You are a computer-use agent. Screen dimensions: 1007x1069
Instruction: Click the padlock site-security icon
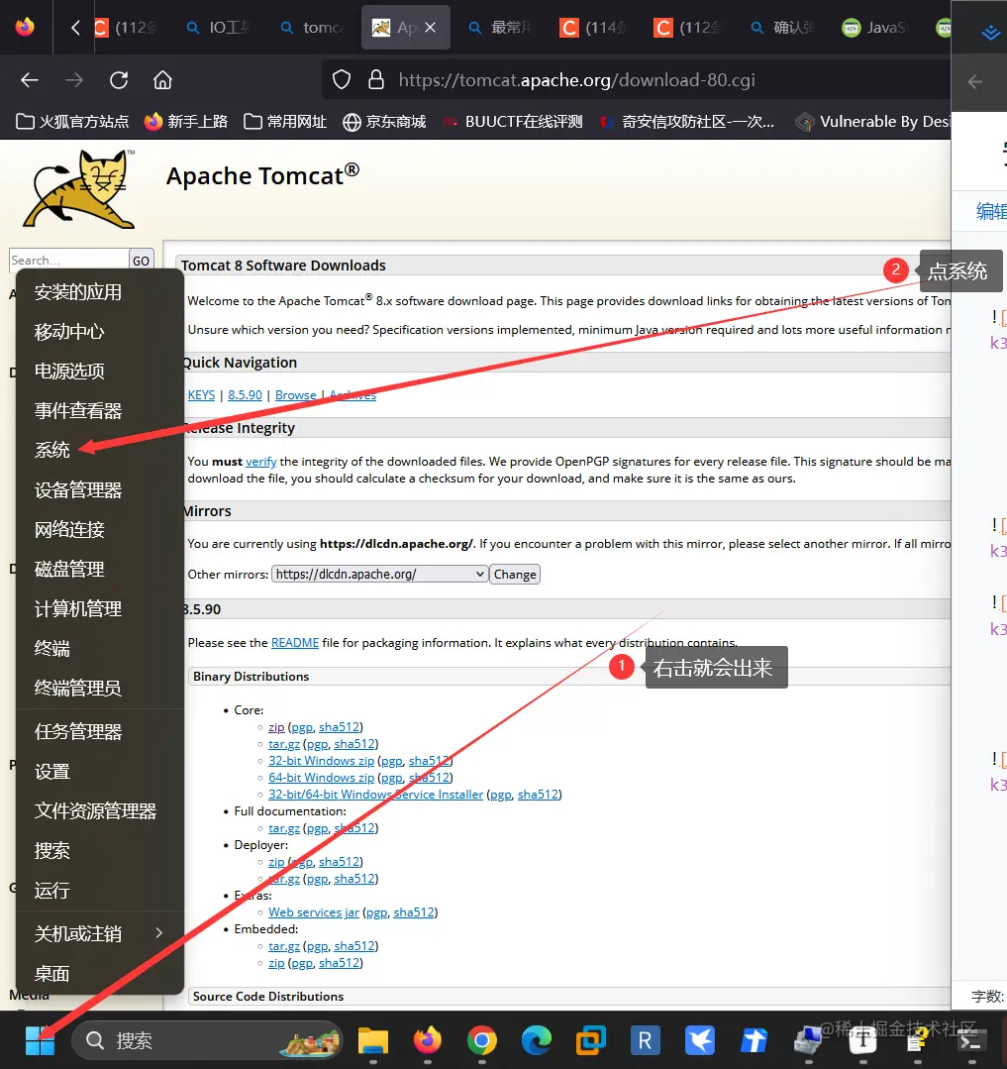376,80
